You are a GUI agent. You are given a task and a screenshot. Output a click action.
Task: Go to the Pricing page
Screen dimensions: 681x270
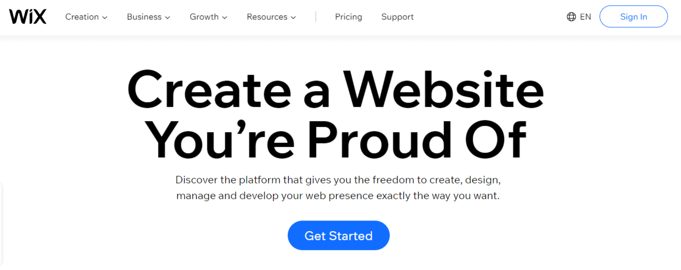349,17
